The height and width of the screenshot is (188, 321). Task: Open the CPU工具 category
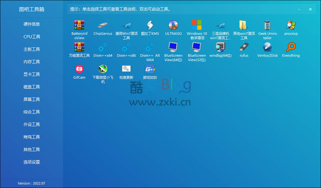(31, 37)
